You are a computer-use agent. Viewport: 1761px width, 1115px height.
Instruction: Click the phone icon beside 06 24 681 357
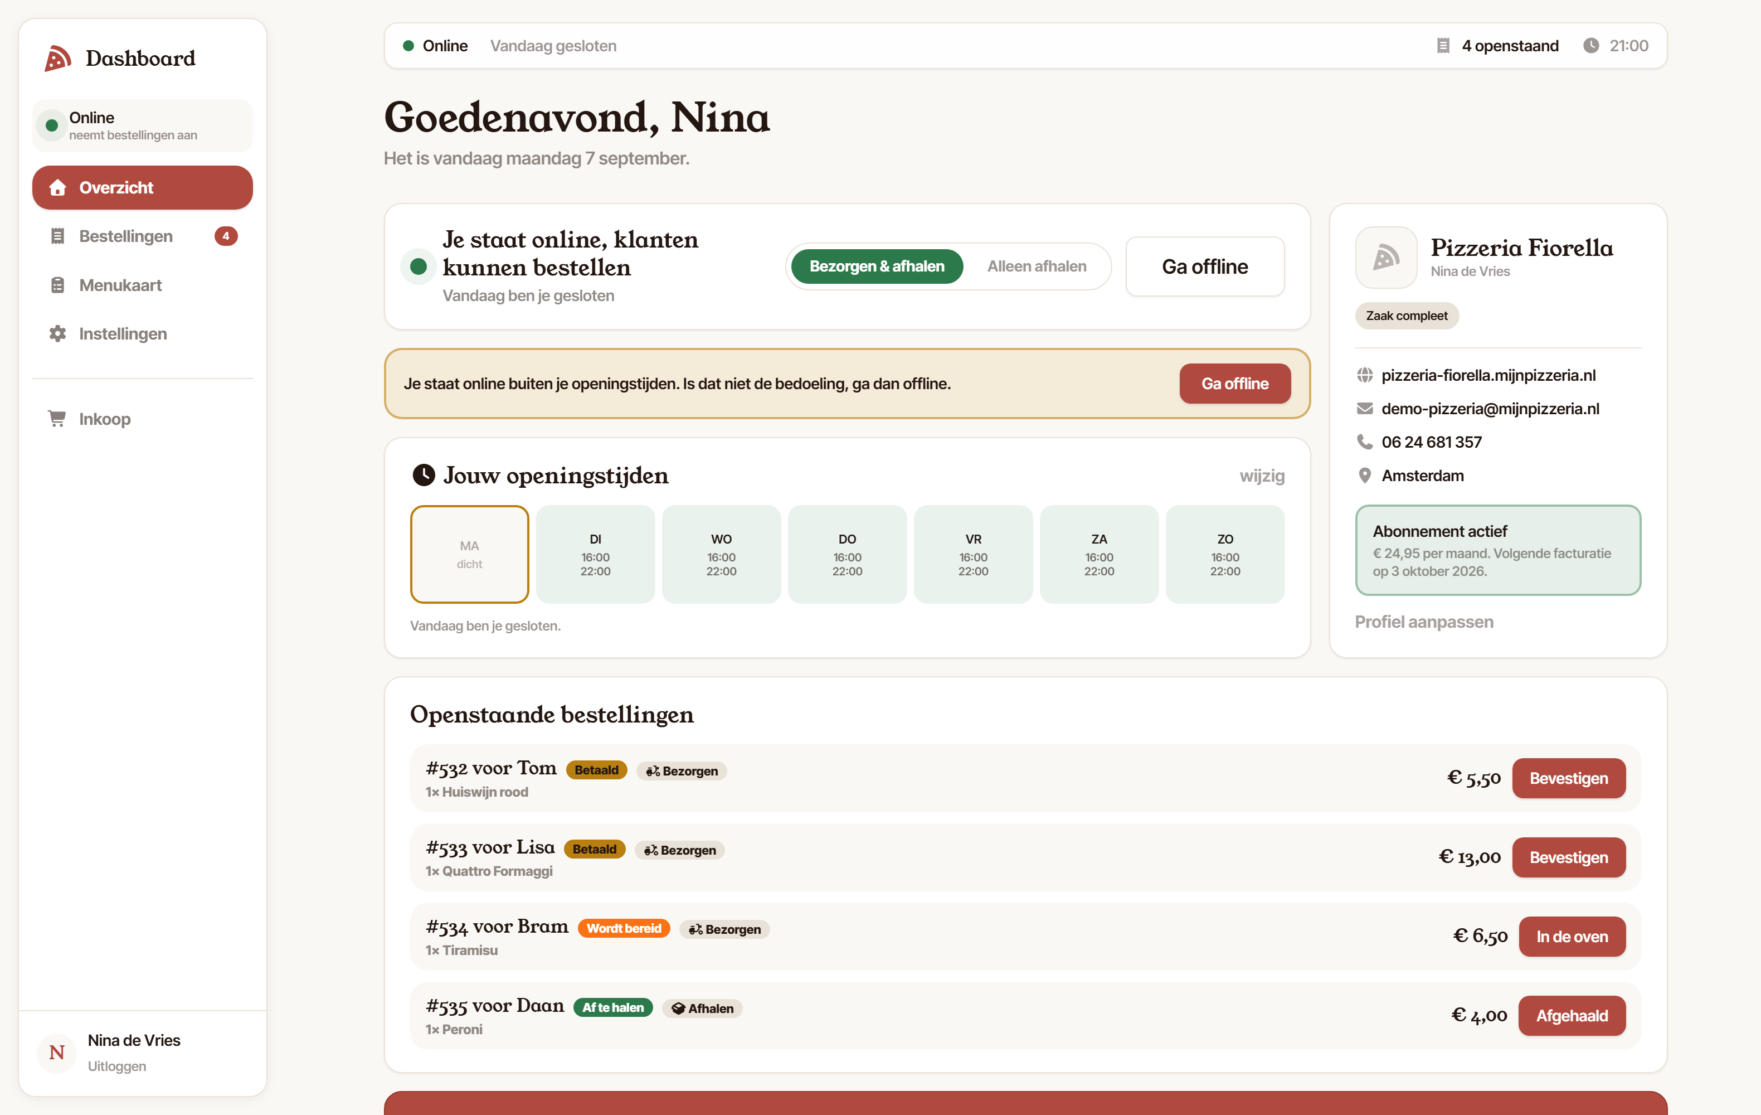tap(1365, 442)
